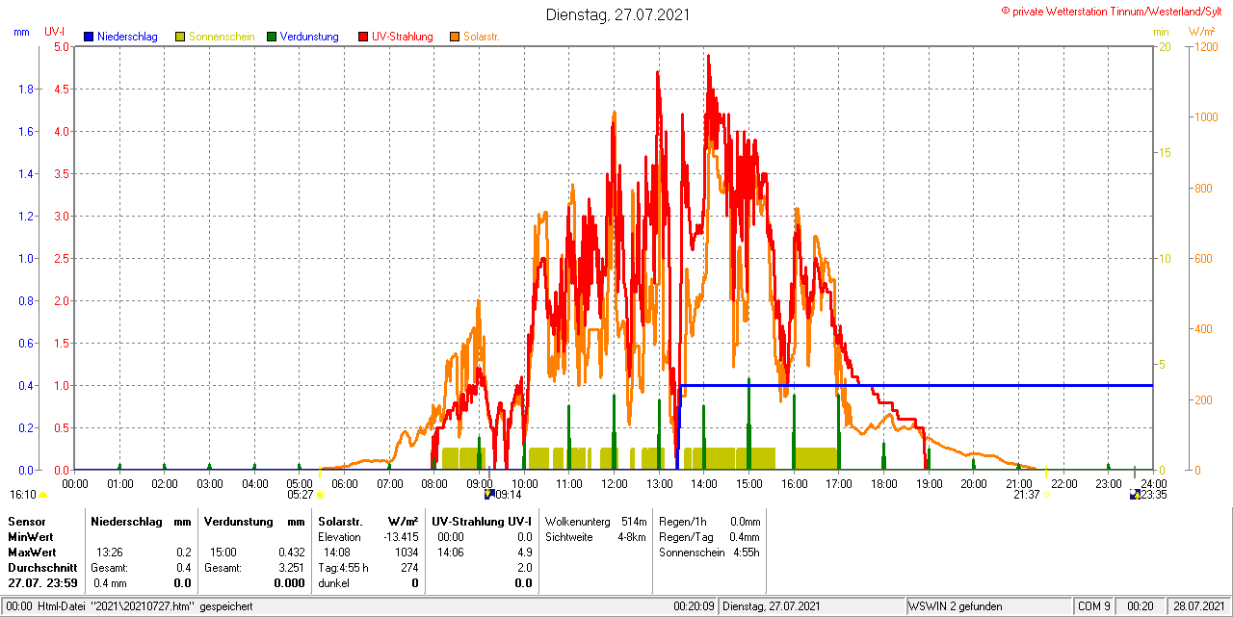This screenshot has height=617, width=1233.
Task: Select the Verdunstung legend label
Action: point(309,37)
